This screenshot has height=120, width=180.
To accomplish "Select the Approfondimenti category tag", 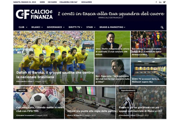I will 128,91.
